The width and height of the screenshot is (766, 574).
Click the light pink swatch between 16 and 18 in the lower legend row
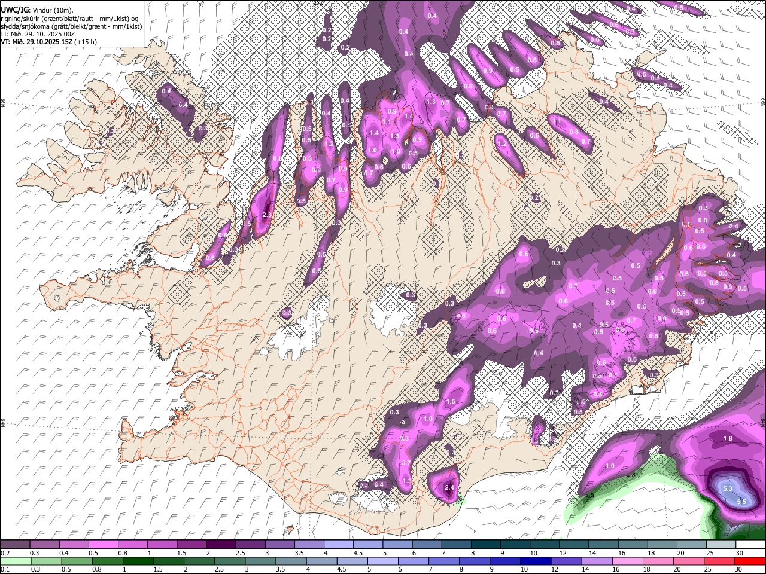tap(627, 561)
